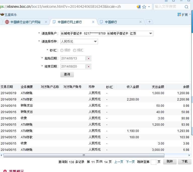This screenshot has width=193, height=172.
Task: Click the page number input box
Action: click(x=153, y=162)
